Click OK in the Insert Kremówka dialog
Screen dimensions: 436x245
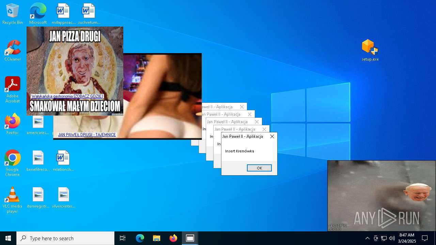tap(259, 168)
